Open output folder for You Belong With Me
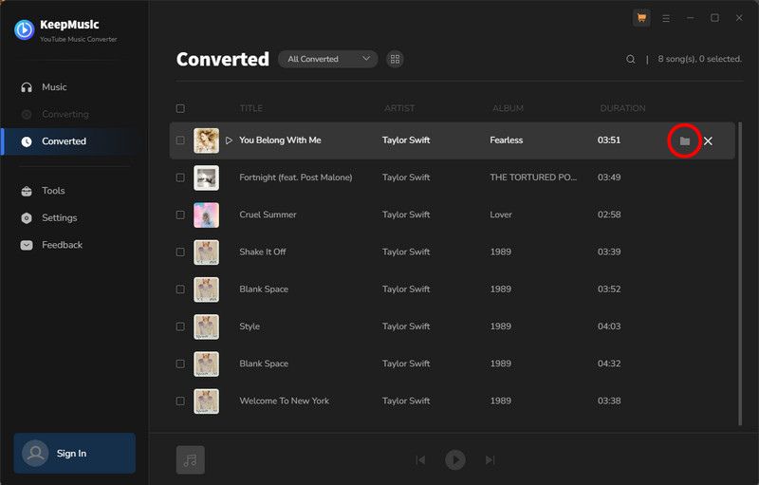This screenshot has width=759, height=485. (x=684, y=140)
